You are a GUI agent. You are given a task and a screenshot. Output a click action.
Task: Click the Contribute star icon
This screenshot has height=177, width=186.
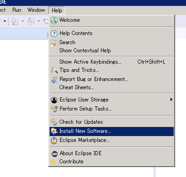[x=53, y=162]
